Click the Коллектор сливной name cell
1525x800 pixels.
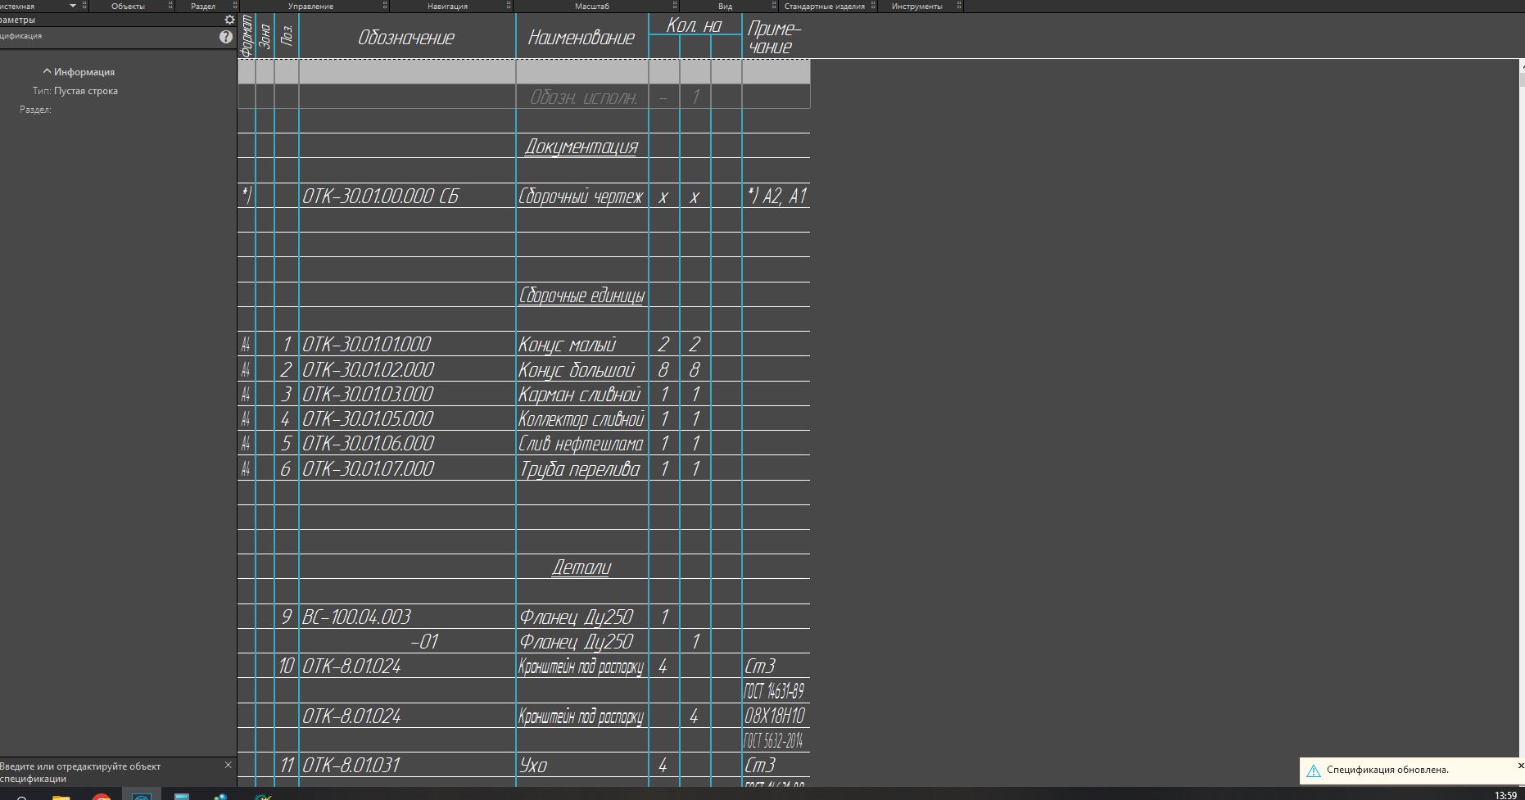pyautogui.click(x=581, y=419)
